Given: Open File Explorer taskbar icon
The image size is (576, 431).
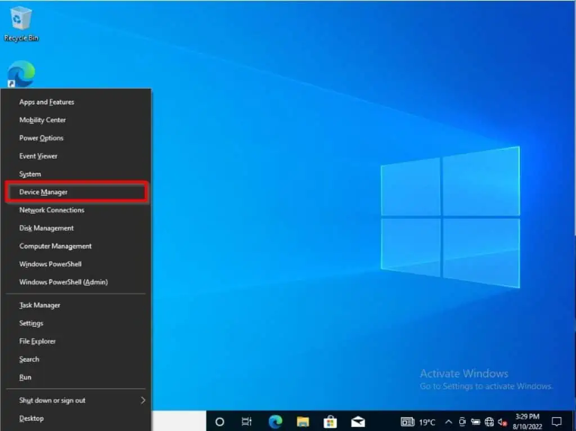Looking at the screenshot, I should tap(303, 421).
